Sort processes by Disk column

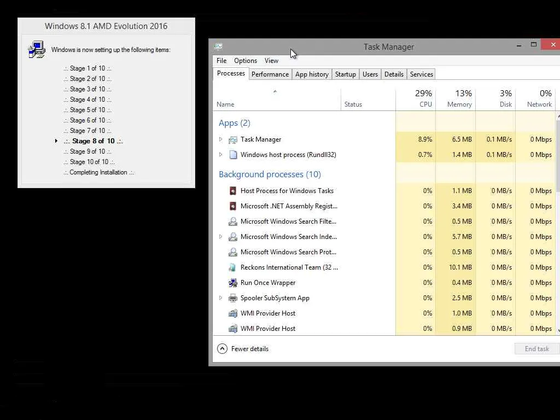[495, 99]
